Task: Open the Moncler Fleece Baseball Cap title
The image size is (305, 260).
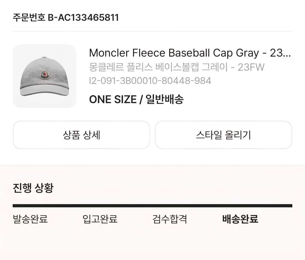Action: (190, 53)
